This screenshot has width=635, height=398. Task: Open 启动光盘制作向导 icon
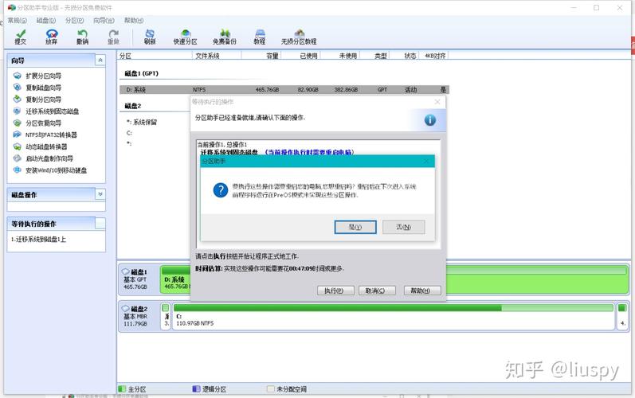(x=18, y=158)
